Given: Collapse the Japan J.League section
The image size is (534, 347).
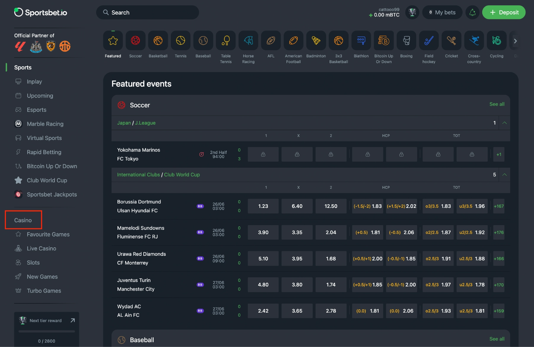Looking at the screenshot, I should 504,123.
